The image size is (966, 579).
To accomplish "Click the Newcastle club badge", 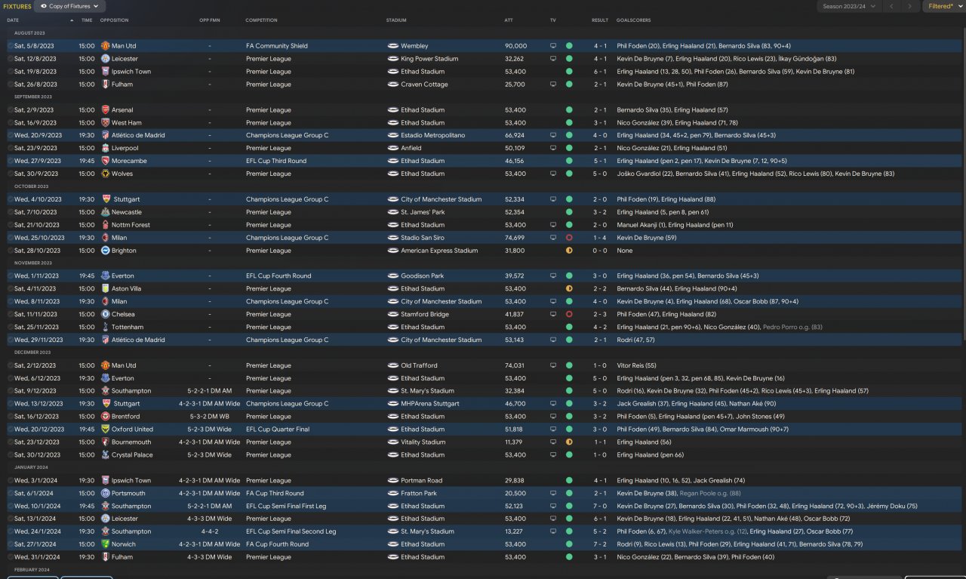I will coord(106,212).
